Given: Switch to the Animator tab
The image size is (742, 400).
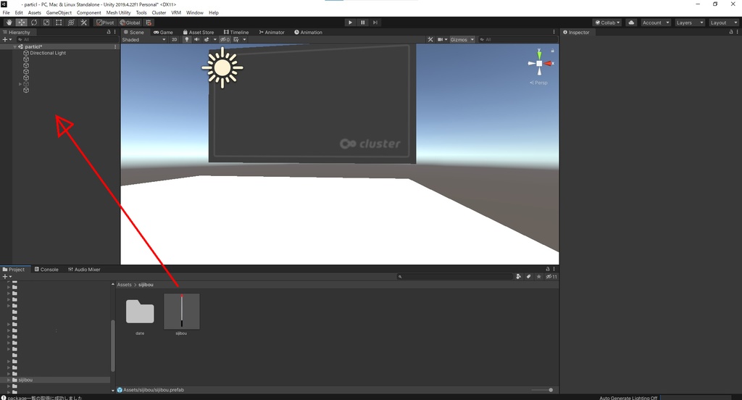Looking at the screenshot, I should pos(272,32).
